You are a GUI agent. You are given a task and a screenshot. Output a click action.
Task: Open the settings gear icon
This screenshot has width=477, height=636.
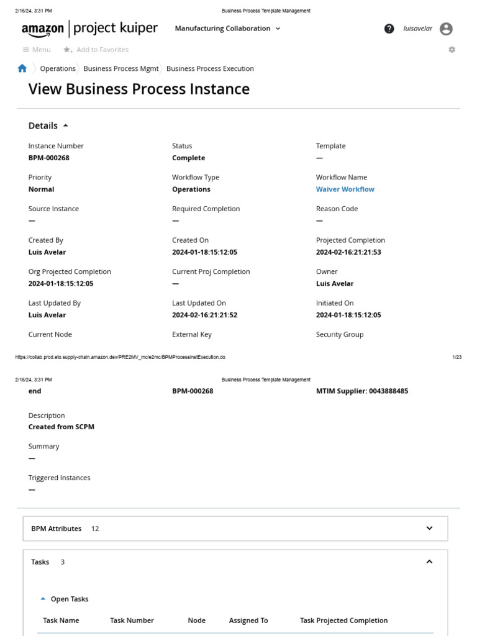pos(452,50)
